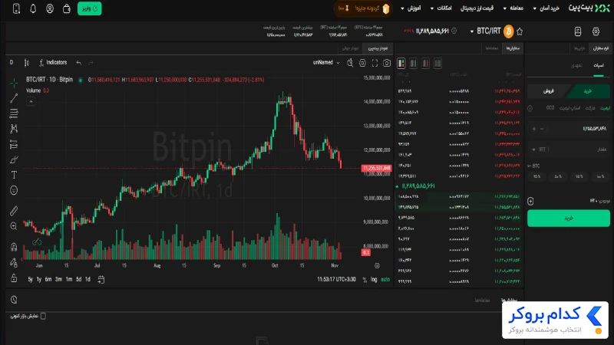Screen dimensions: 614x345
Task: Open quick search in chart toolbar
Action: click(350, 63)
